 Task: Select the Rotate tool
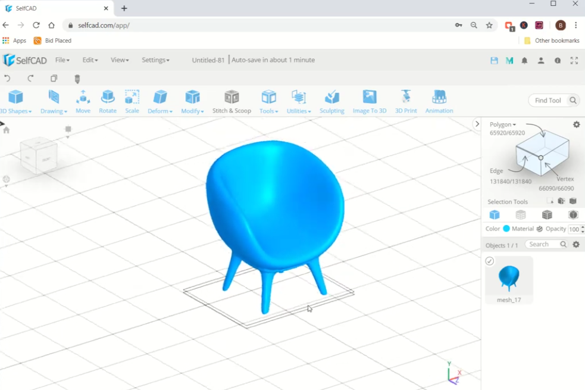[x=108, y=101]
